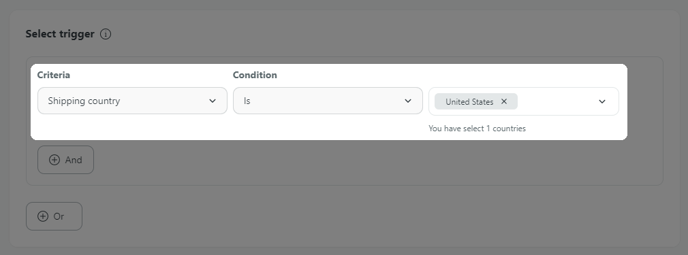Click the plus icon in the Or button
Image resolution: width=688 pixels, height=255 pixels.
(x=42, y=216)
